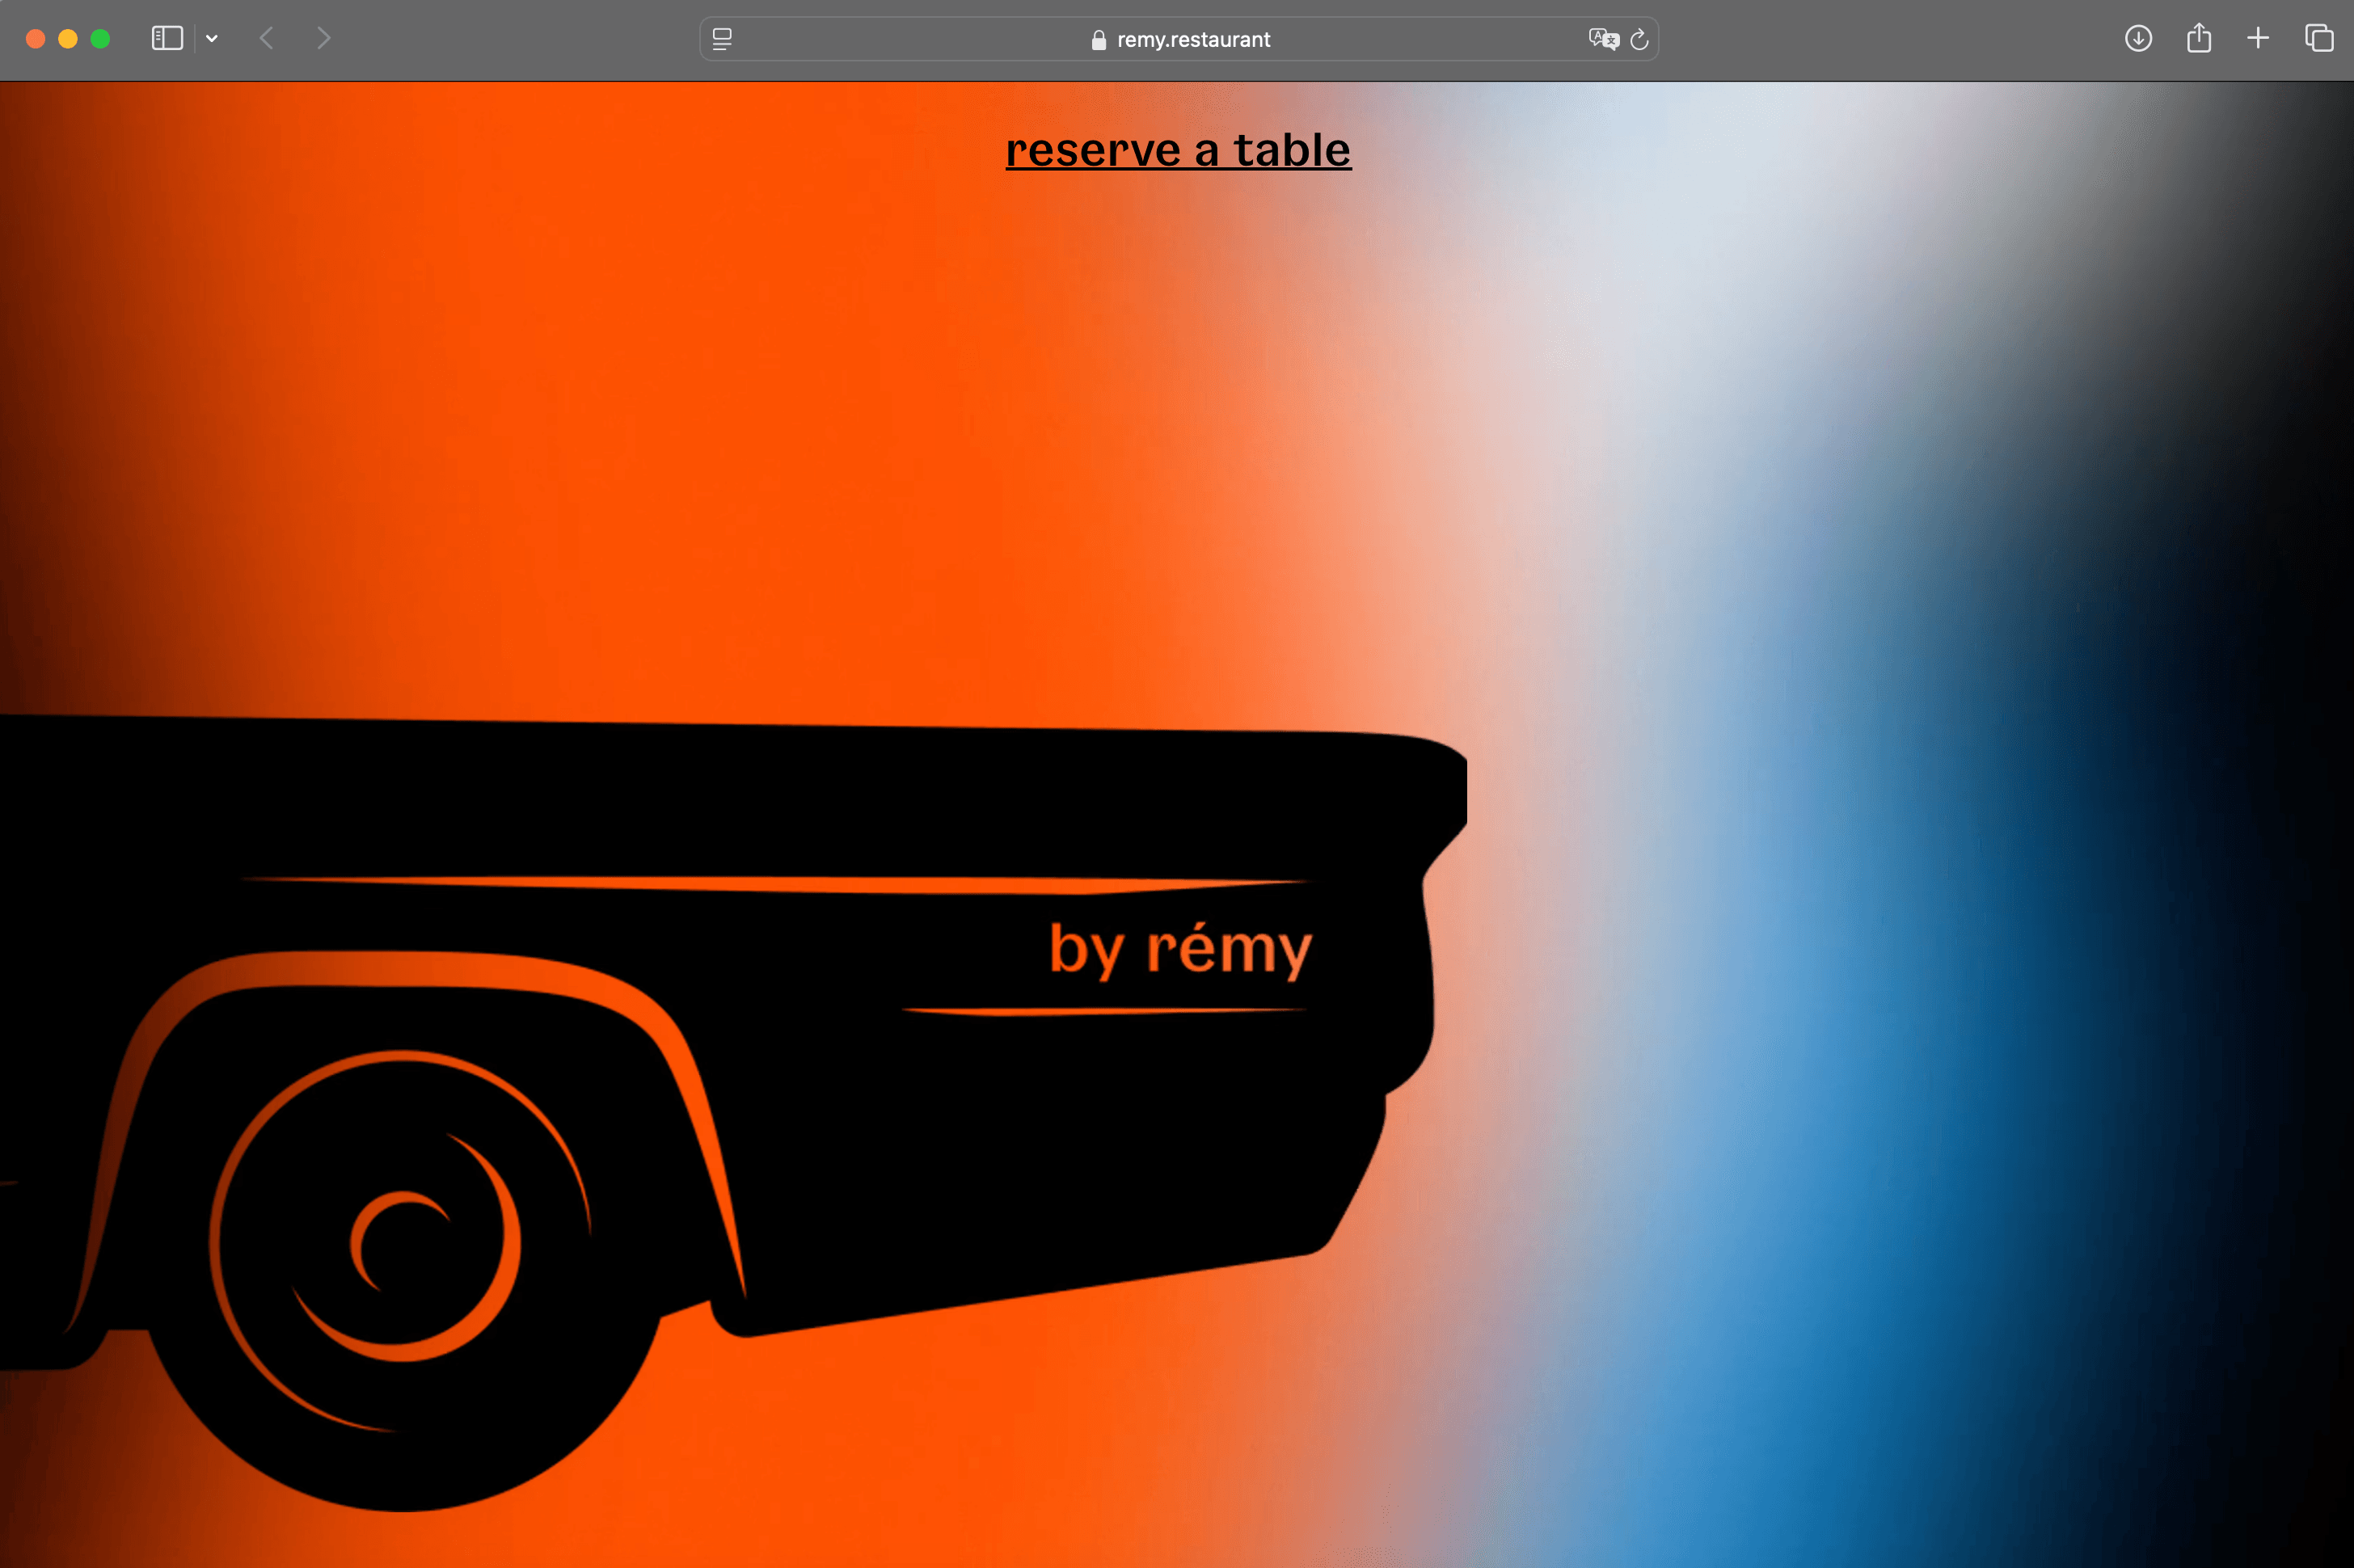This screenshot has height=1568, width=2354.
Task: Go forward to next page
Action: tap(323, 38)
